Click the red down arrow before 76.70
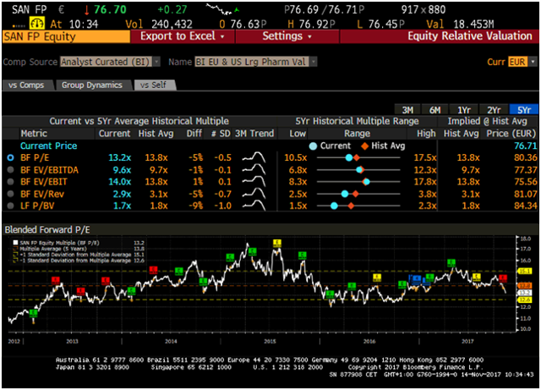Screen dimensions: 541x390 pyautogui.click(x=86, y=9)
